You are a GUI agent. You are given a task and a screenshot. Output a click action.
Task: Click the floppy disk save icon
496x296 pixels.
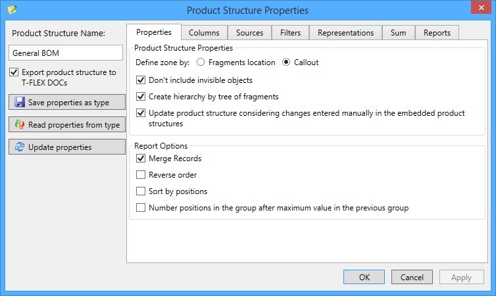pos(20,102)
